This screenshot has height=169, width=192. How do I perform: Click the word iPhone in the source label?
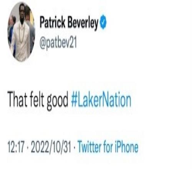[x=126, y=146]
